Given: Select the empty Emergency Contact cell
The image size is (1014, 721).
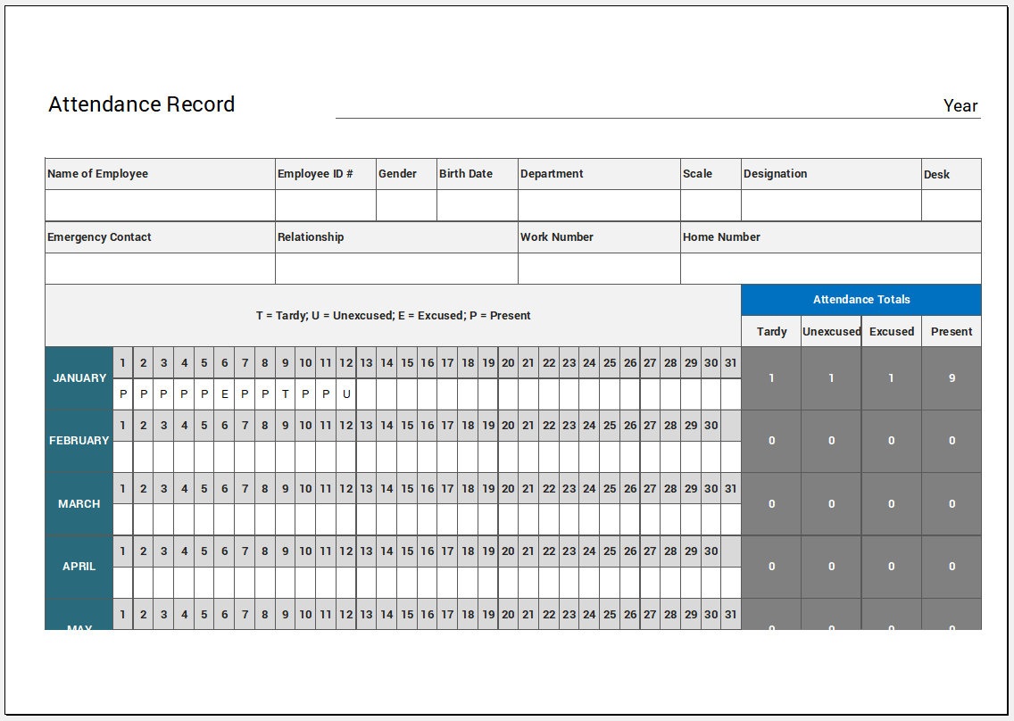Looking at the screenshot, I should [160, 269].
